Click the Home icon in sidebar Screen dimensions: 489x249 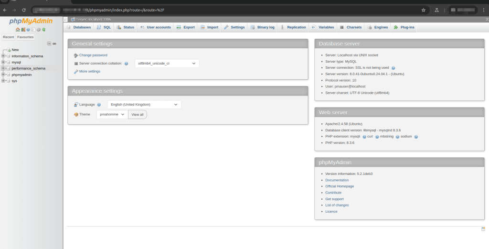coord(18,30)
